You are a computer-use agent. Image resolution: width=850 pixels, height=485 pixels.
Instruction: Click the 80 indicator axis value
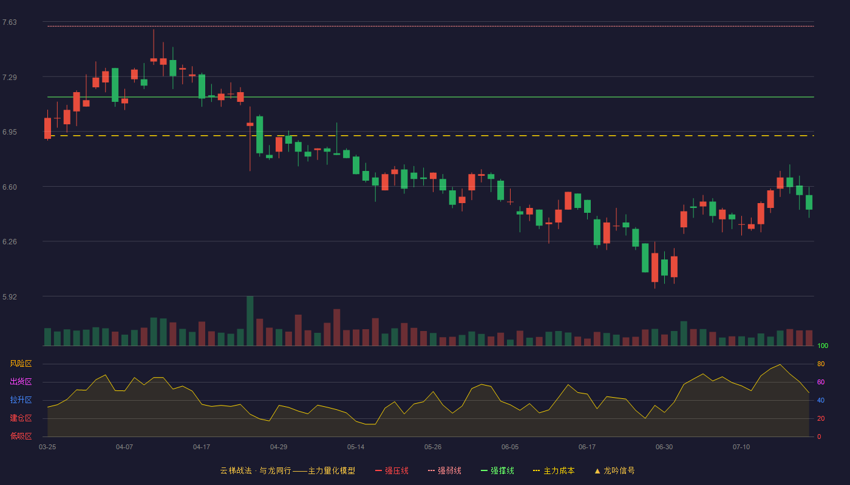coord(821,364)
